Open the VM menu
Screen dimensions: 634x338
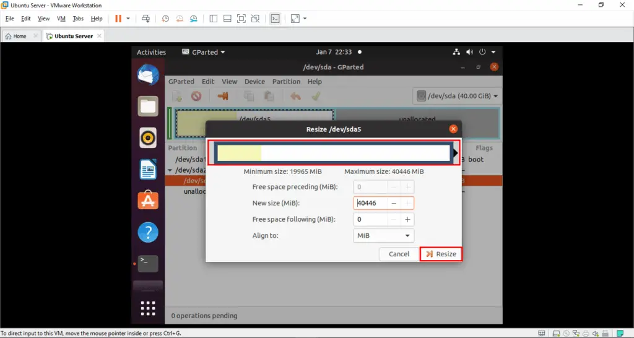point(61,19)
